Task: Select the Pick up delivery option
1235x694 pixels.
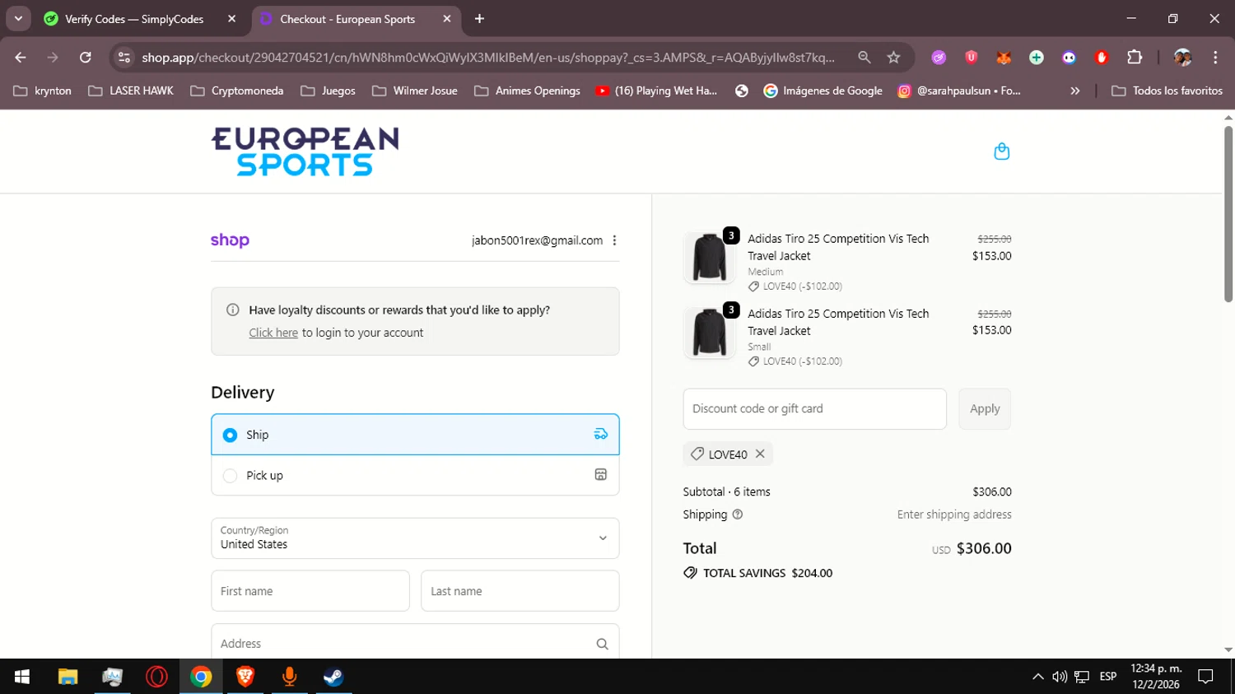Action: pos(415,475)
